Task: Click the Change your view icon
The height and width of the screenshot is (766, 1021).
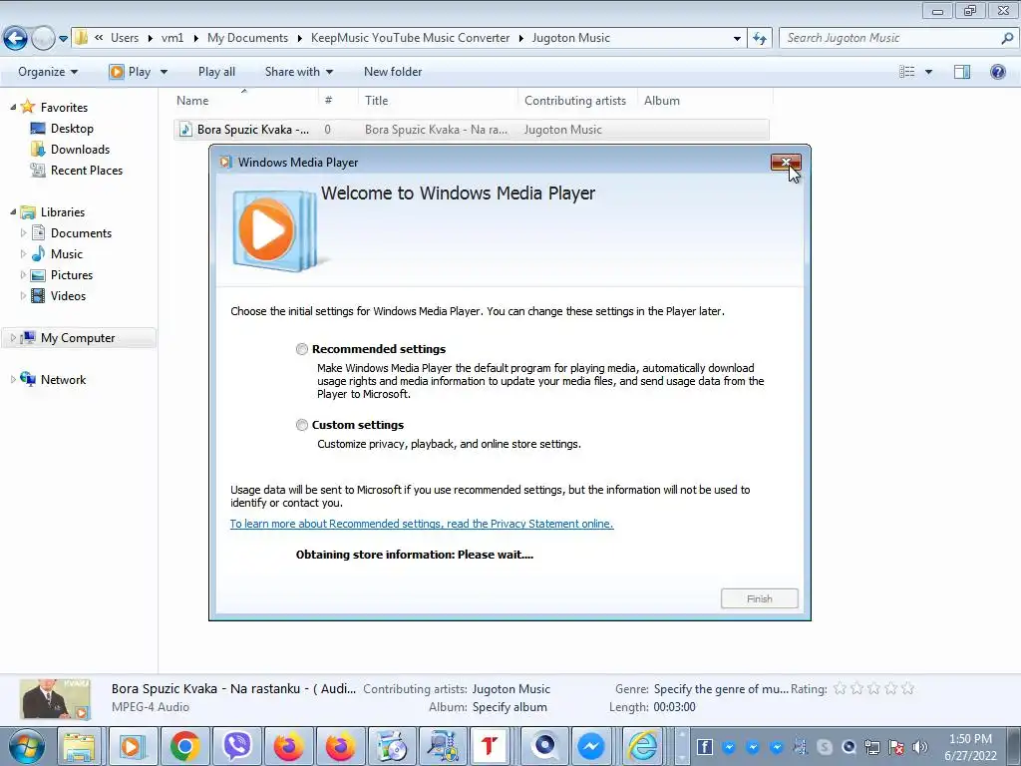Action: [x=907, y=72]
